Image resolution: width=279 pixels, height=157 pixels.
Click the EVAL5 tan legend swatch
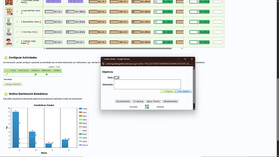tap(80, 127)
